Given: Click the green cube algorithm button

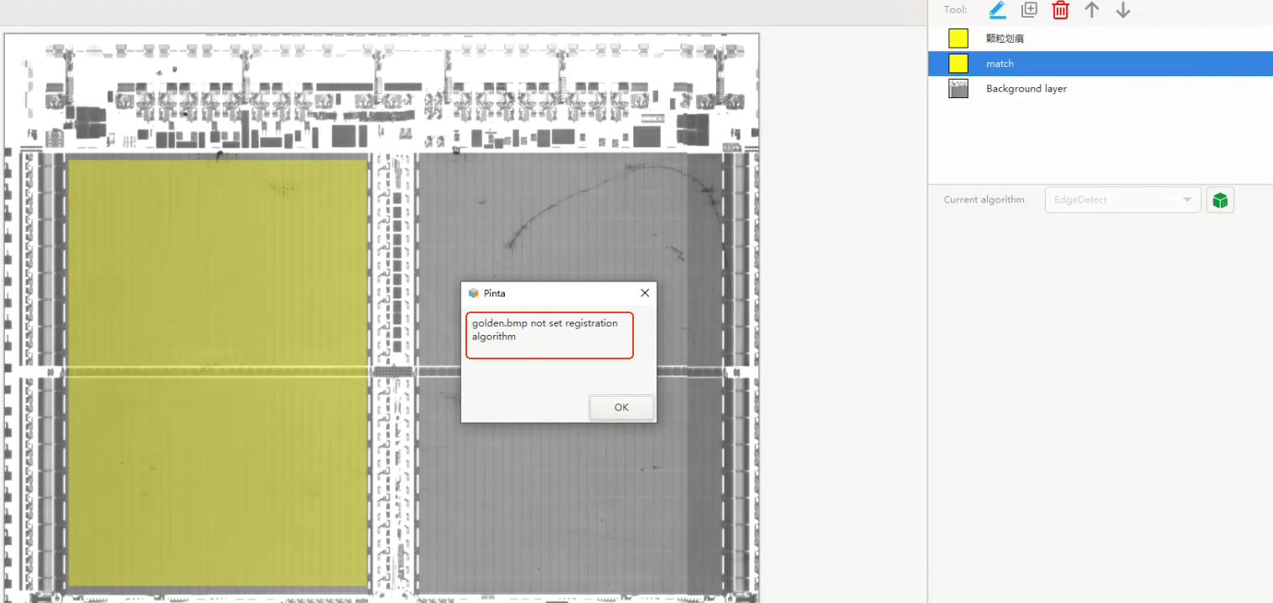Looking at the screenshot, I should tap(1220, 200).
